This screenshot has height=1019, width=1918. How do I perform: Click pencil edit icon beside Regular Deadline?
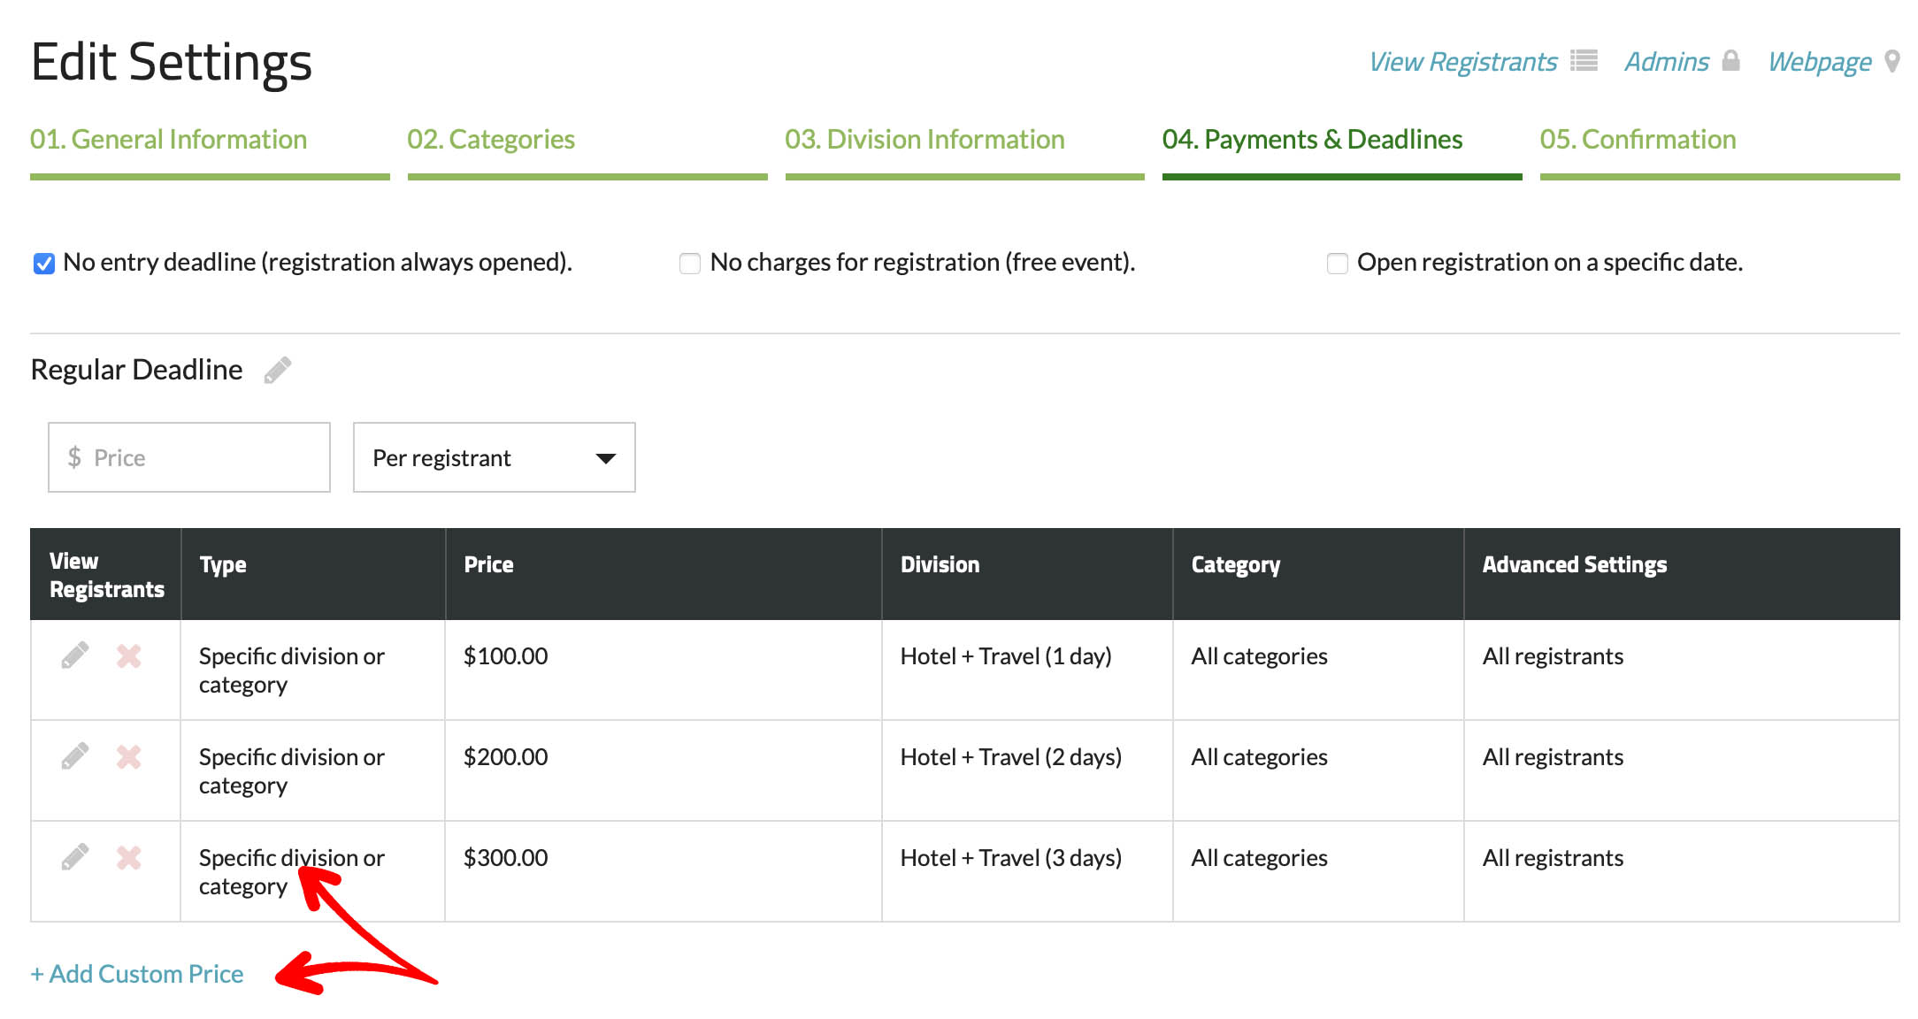point(277,370)
